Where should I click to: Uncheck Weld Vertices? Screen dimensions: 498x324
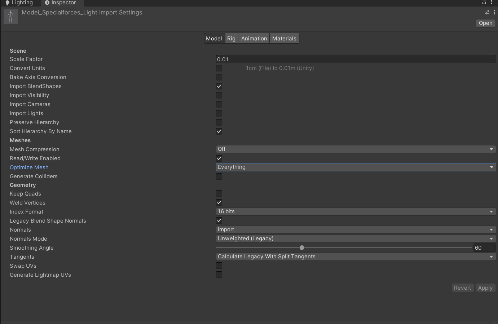tap(219, 203)
